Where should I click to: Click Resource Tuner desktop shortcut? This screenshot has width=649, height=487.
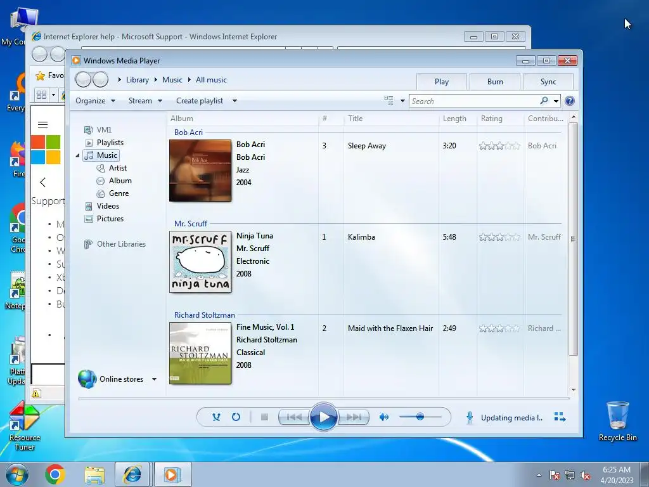click(x=25, y=425)
